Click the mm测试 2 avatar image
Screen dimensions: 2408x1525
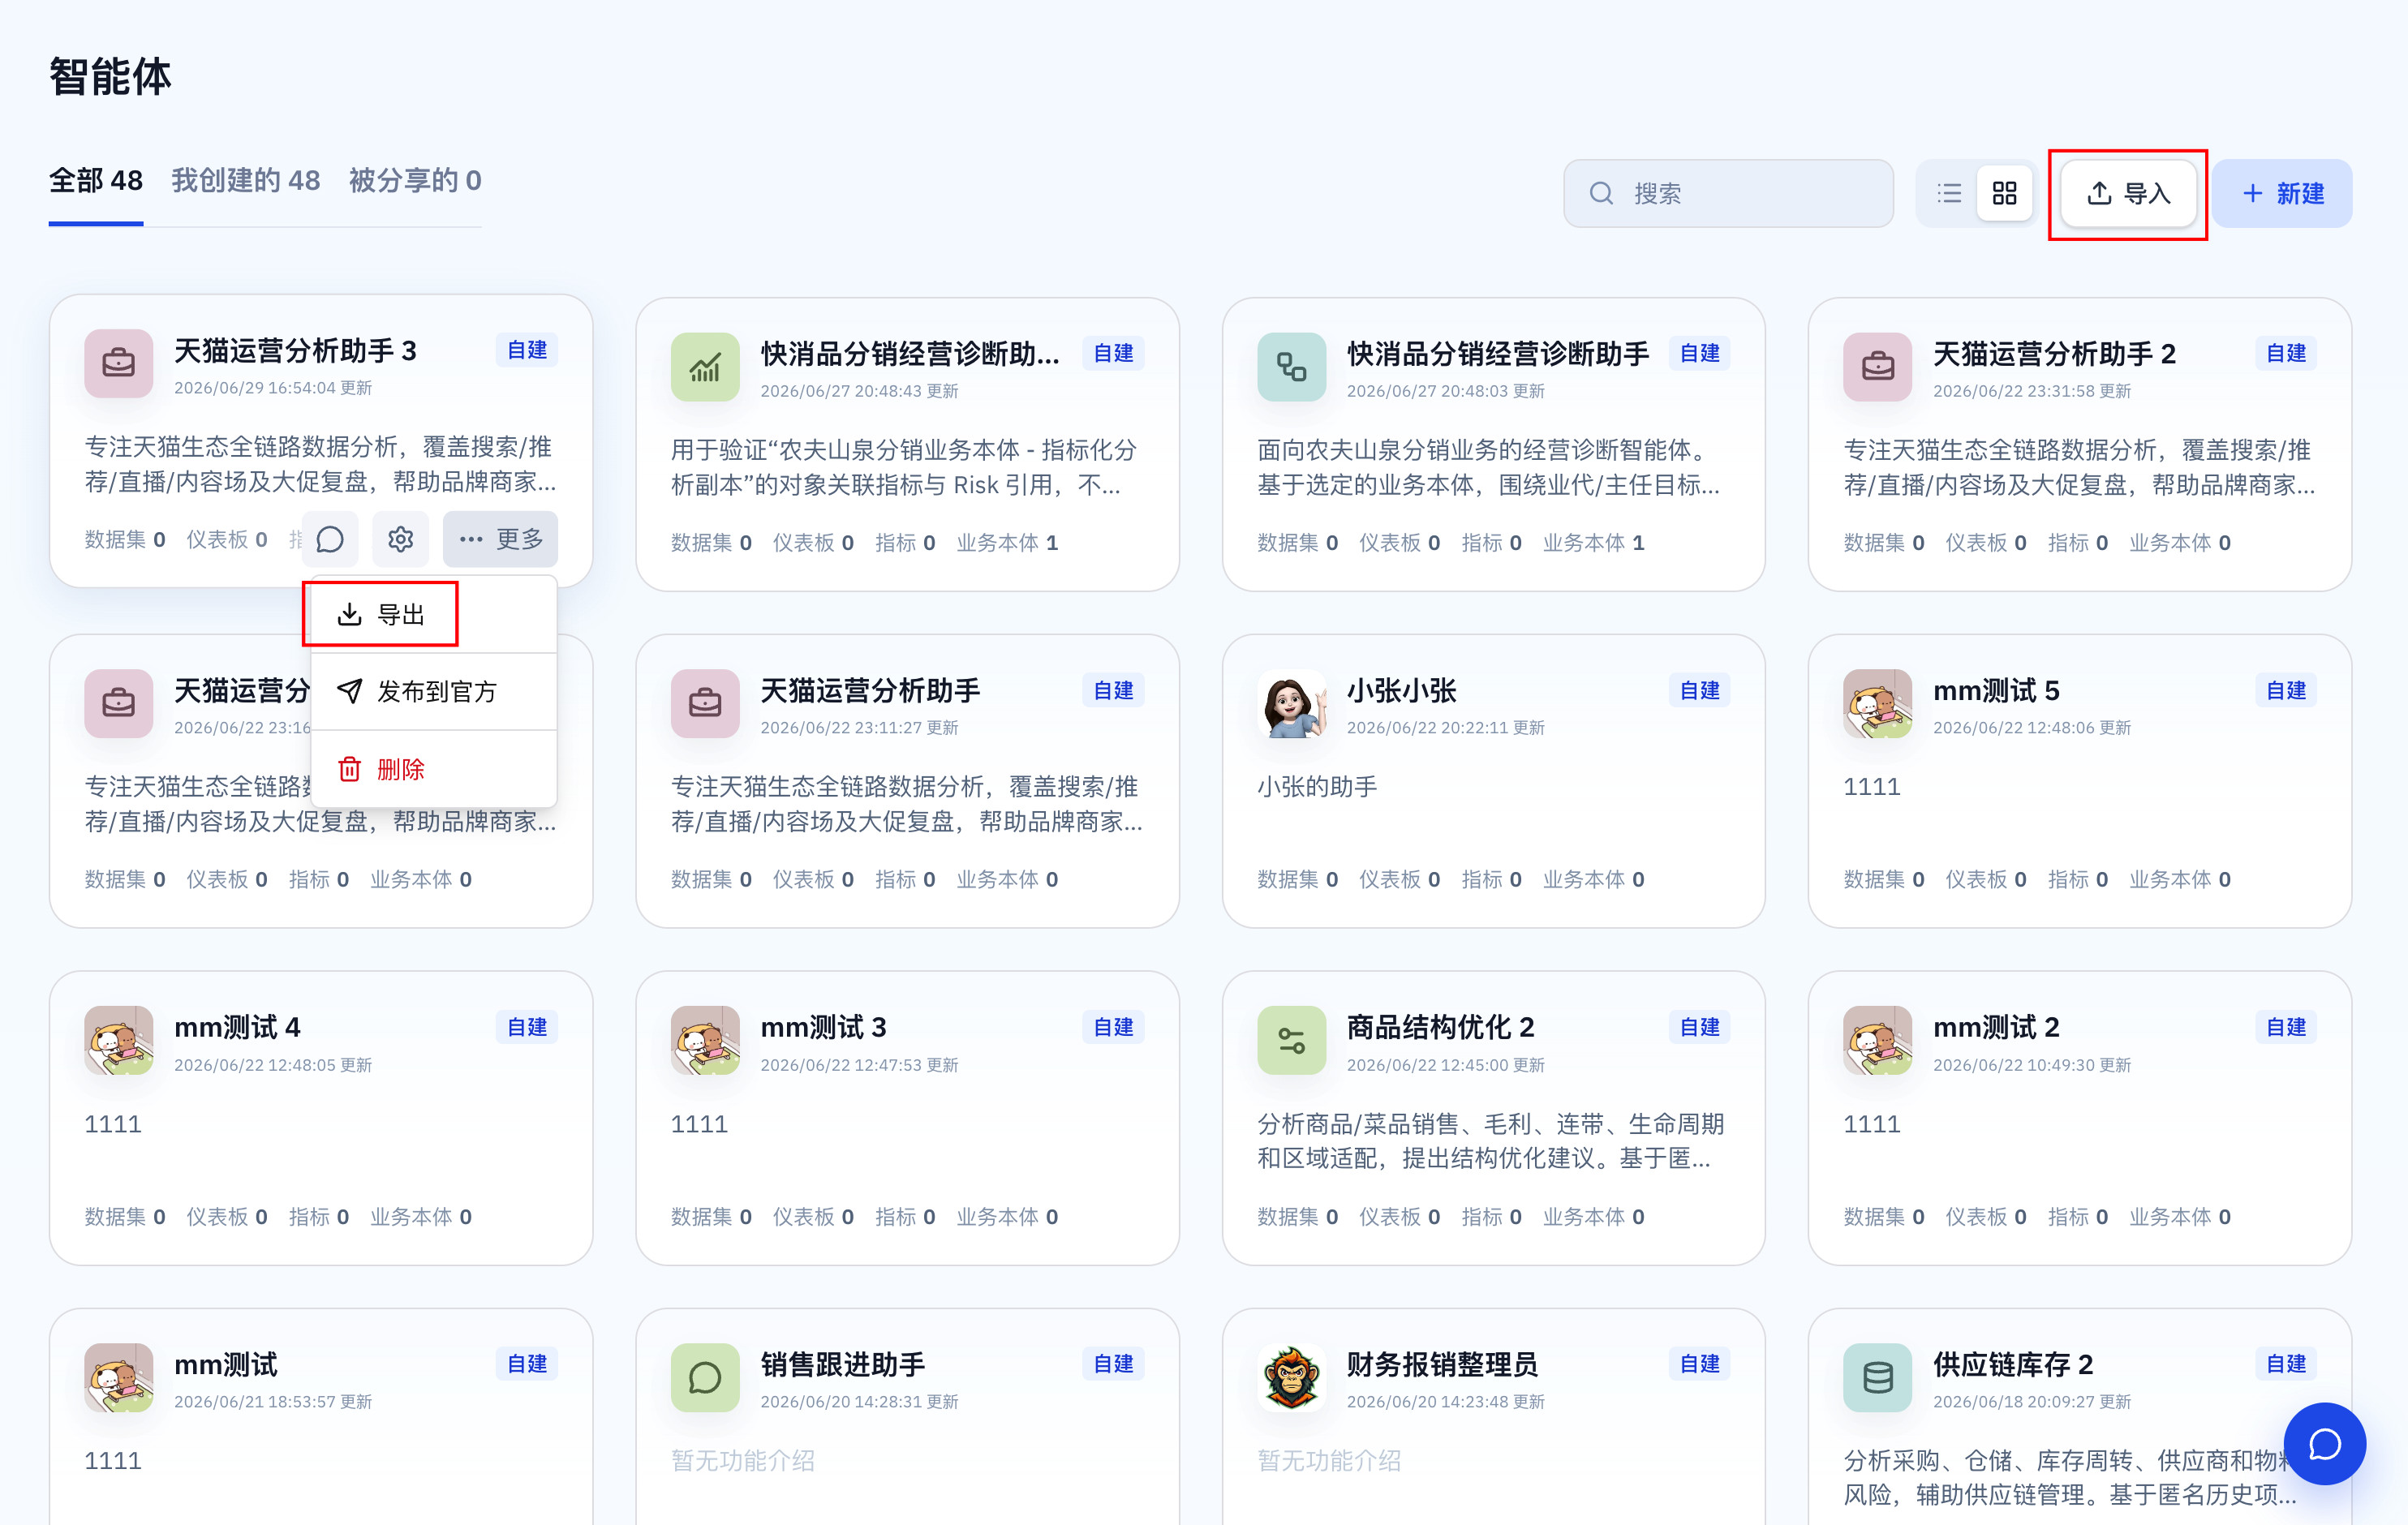(x=1877, y=1040)
